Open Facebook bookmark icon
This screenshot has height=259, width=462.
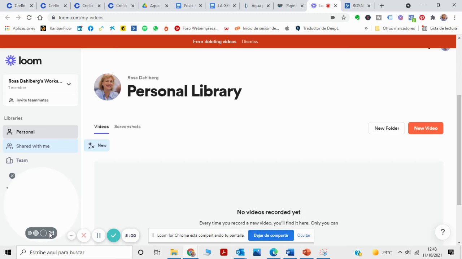(91, 28)
